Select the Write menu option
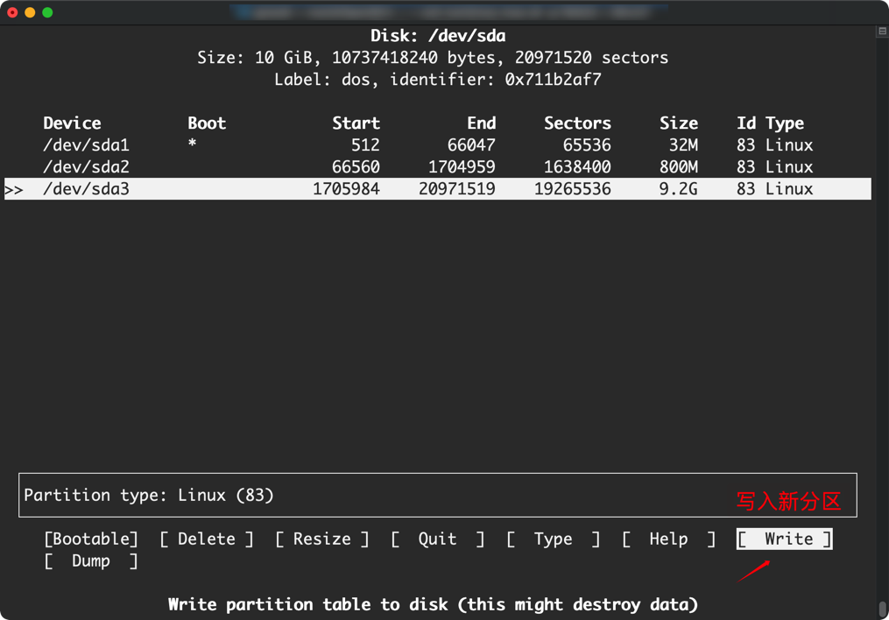 (784, 539)
